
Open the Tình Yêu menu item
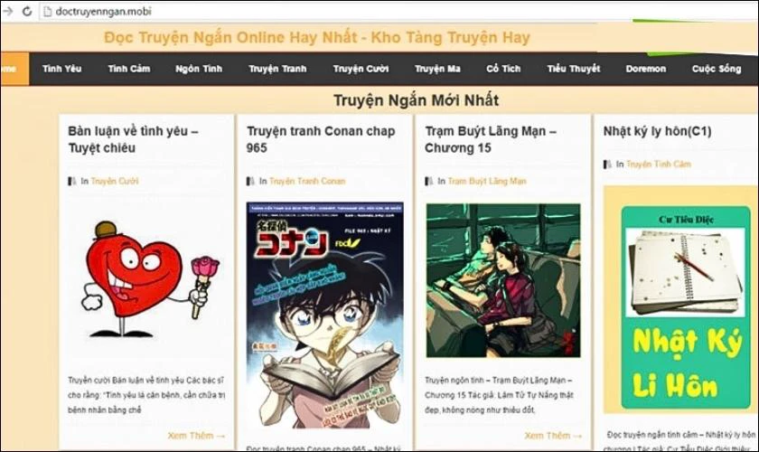point(62,69)
